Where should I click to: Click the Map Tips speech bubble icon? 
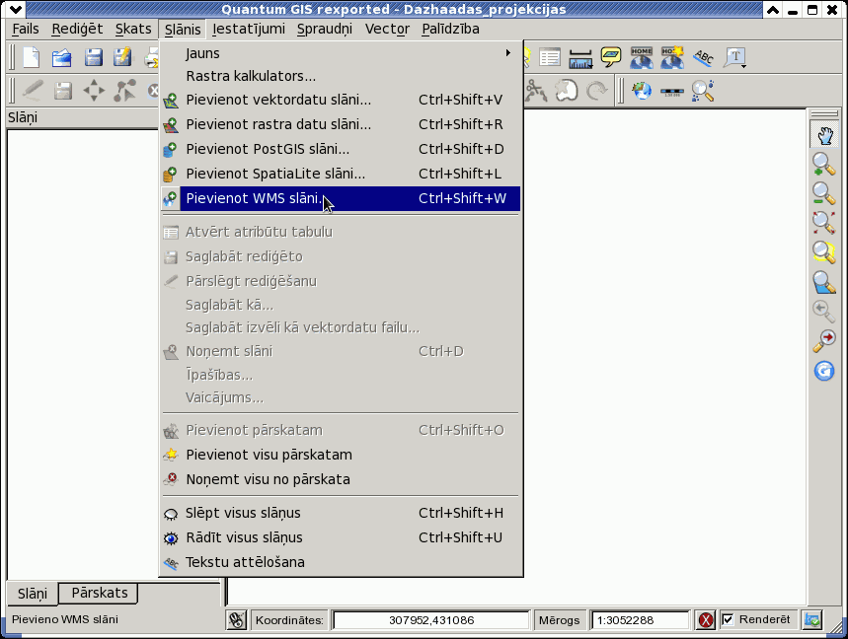coord(611,57)
